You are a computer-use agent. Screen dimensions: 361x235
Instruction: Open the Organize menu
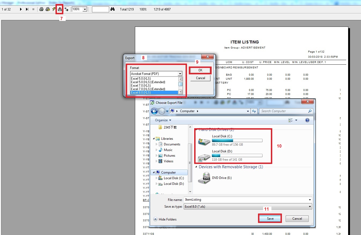coord(163,120)
